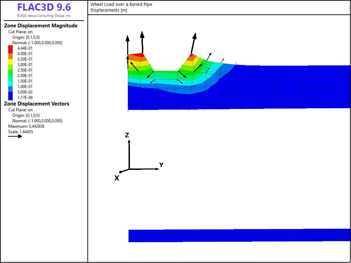Screen dimensions: 351x263
Task: Click the vector scale arrow in the legend
Action: [x=15, y=136]
